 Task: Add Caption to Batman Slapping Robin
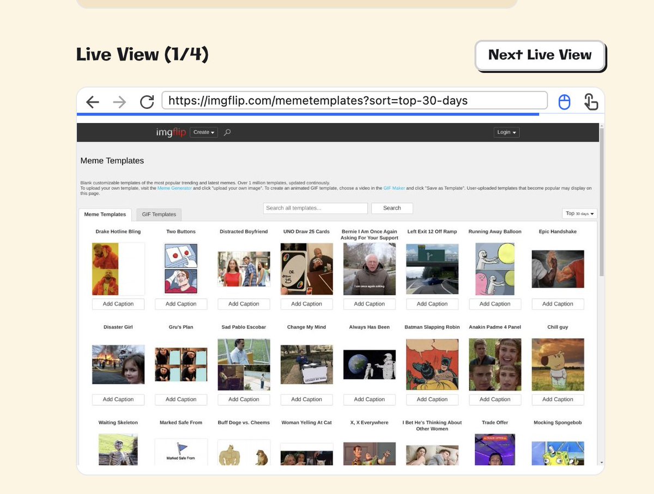tap(432, 399)
